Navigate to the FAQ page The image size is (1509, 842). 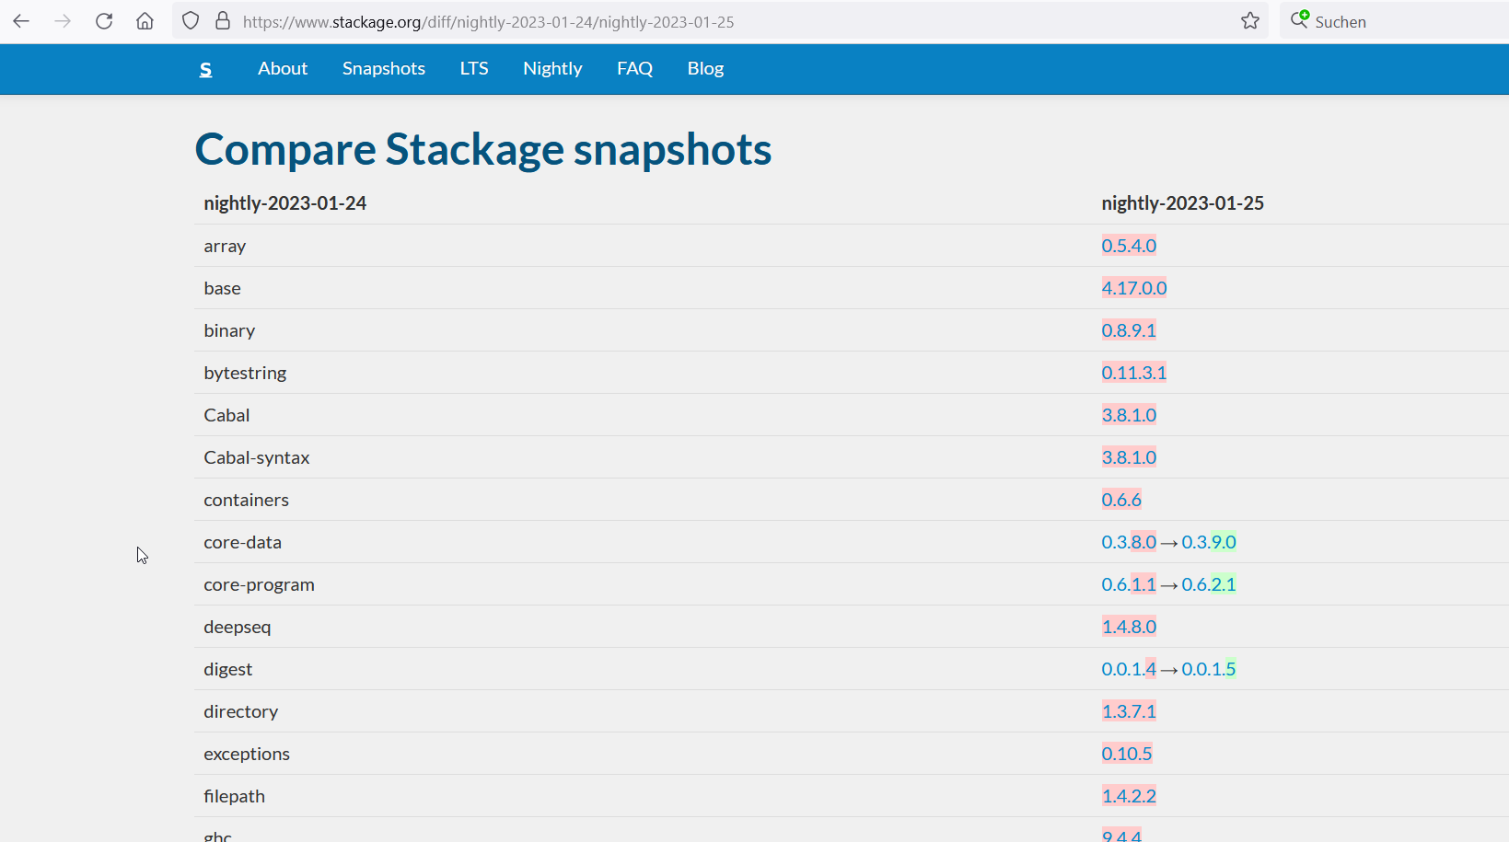coord(634,68)
